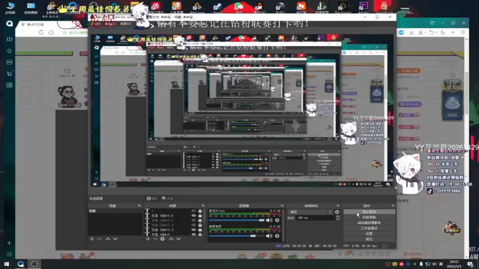The height and width of the screenshot is (269, 479).
Task: Open favorites star in browser sidebar
Action: pos(10,51)
